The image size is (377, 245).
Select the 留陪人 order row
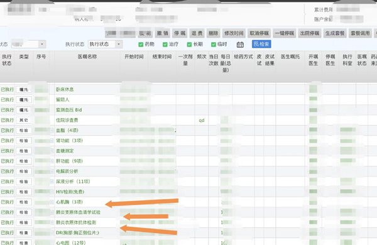(x=62, y=99)
